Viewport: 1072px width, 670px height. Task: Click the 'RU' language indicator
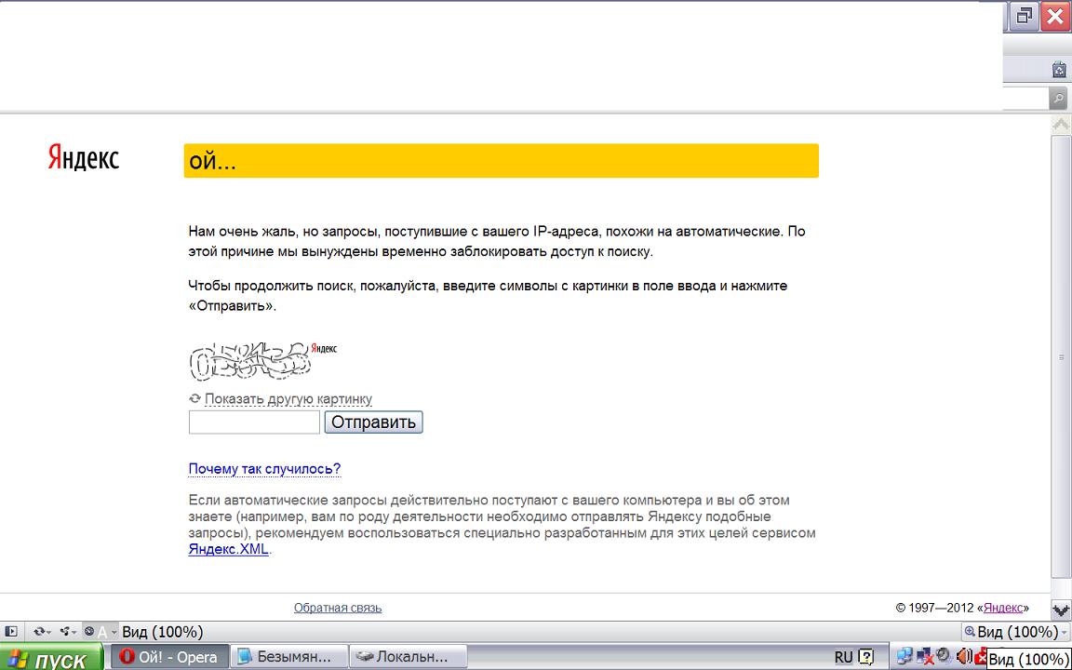(844, 658)
